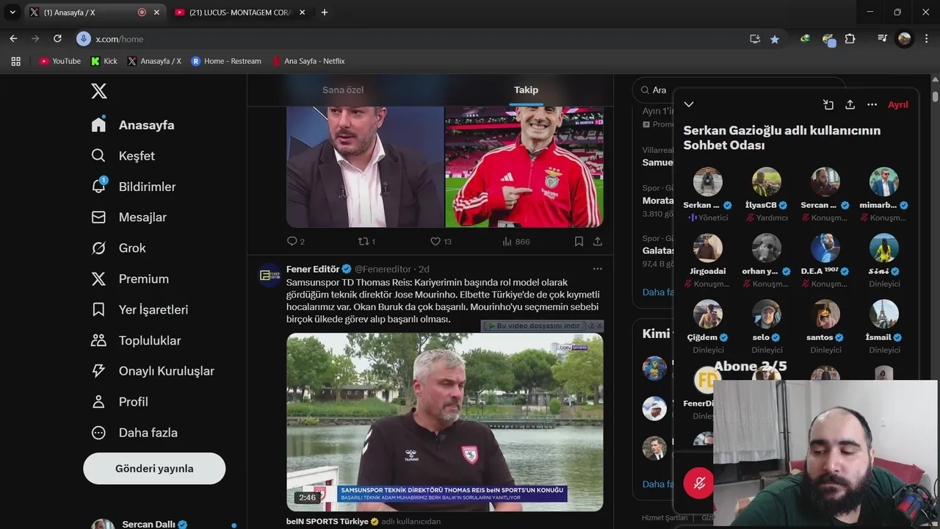Open Fener Editör profile name
This screenshot has width=940, height=529.
pyautogui.click(x=313, y=269)
